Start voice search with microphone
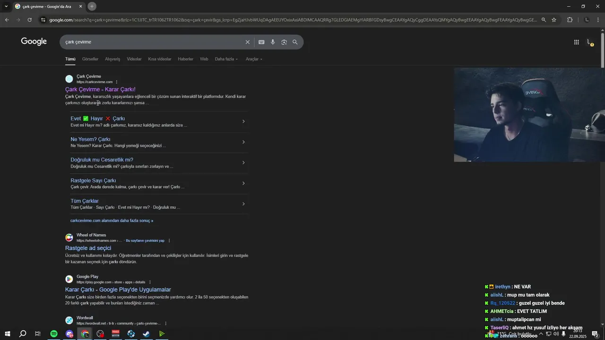Viewport: 605px width, 340px height. coord(273,42)
